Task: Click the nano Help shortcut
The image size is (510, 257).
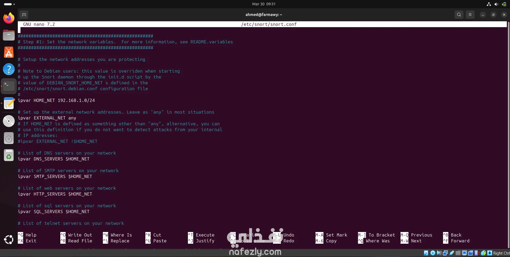Action: pyautogui.click(x=27, y=235)
